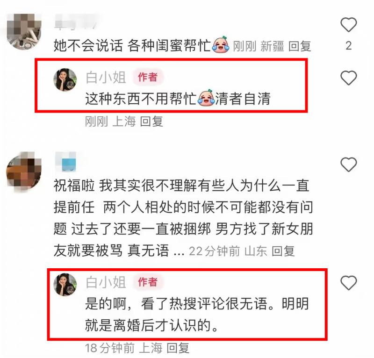Select the 她不会说话 各种闺蜜帮忙 comment text
The width and height of the screenshot is (374, 358).
(x=132, y=45)
